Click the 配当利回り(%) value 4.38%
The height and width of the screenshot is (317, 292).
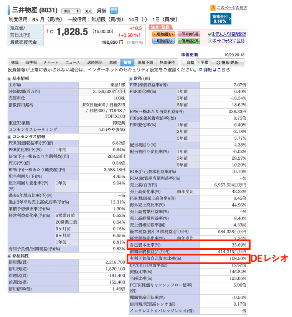pos(240,145)
